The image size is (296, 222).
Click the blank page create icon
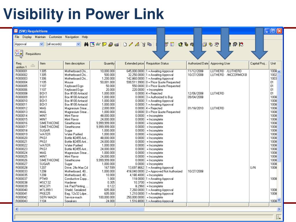pyautogui.click(x=125, y=45)
